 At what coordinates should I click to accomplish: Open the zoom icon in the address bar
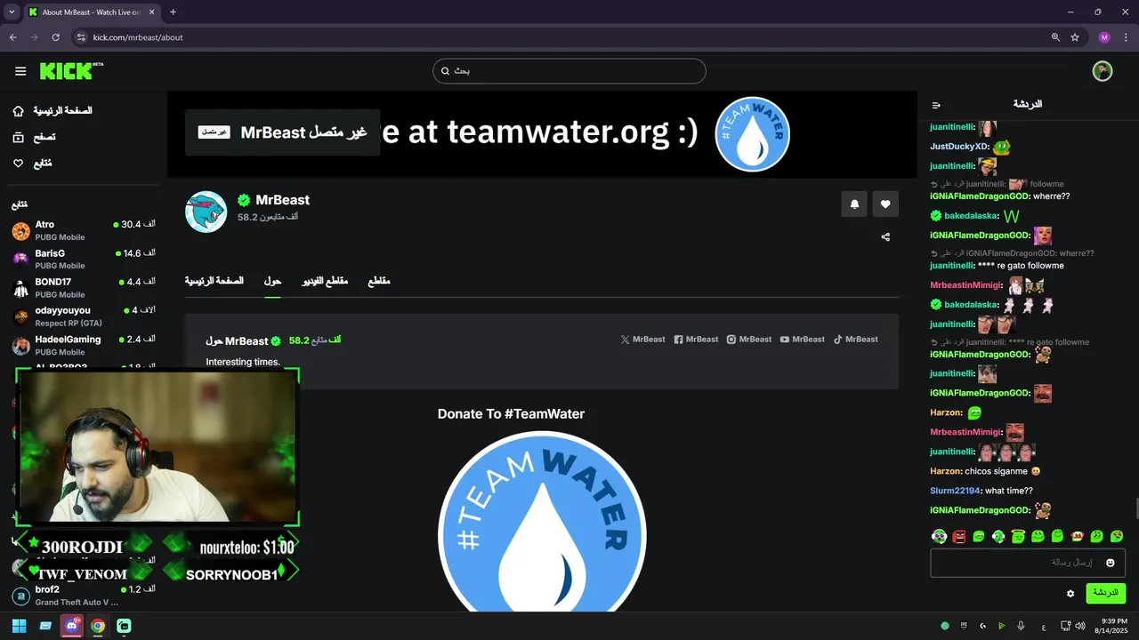[x=1055, y=37]
